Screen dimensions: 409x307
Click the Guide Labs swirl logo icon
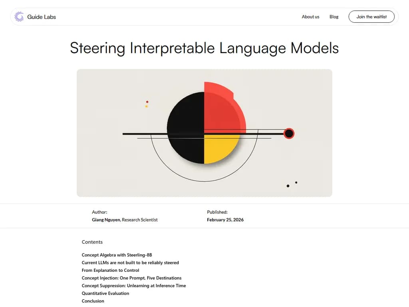[19, 17]
